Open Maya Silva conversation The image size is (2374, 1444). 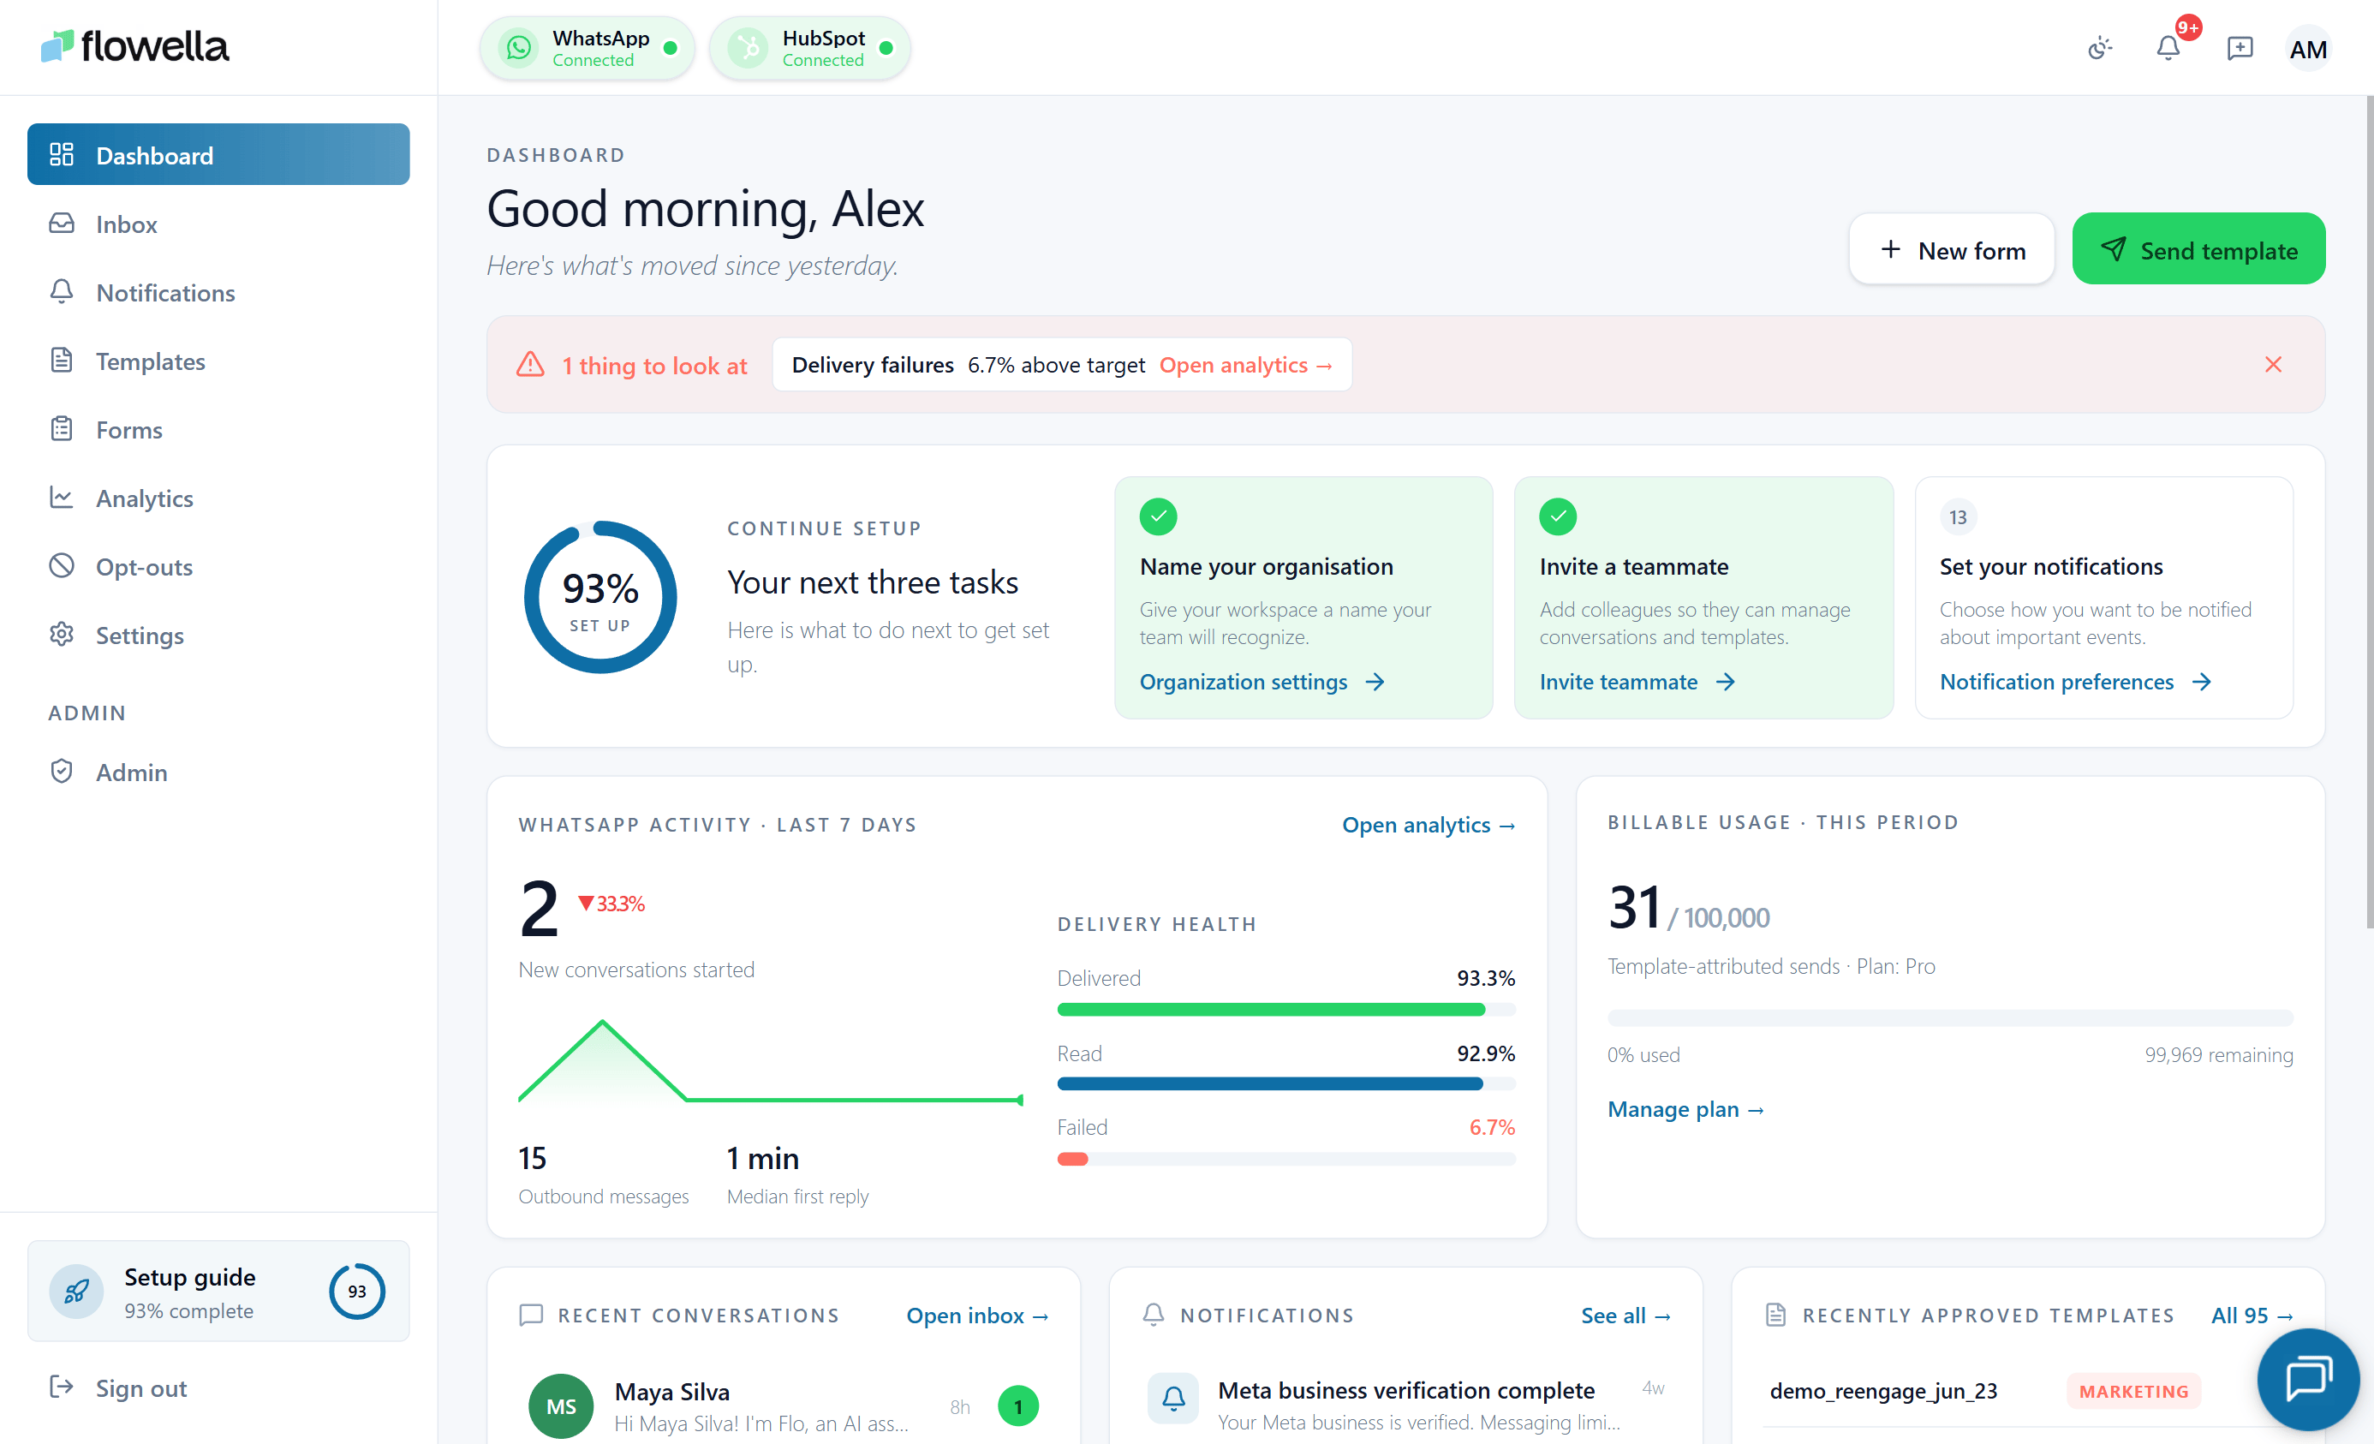click(x=784, y=1405)
